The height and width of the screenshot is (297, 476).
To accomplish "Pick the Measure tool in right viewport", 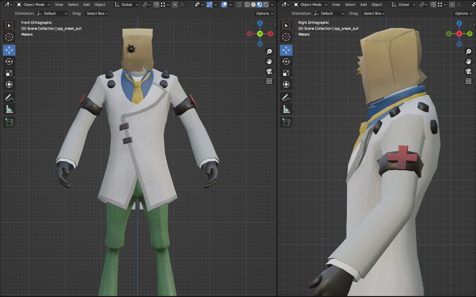I will click(x=286, y=109).
